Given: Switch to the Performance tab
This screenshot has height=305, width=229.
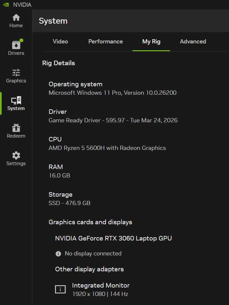Looking at the screenshot, I should 105,41.
